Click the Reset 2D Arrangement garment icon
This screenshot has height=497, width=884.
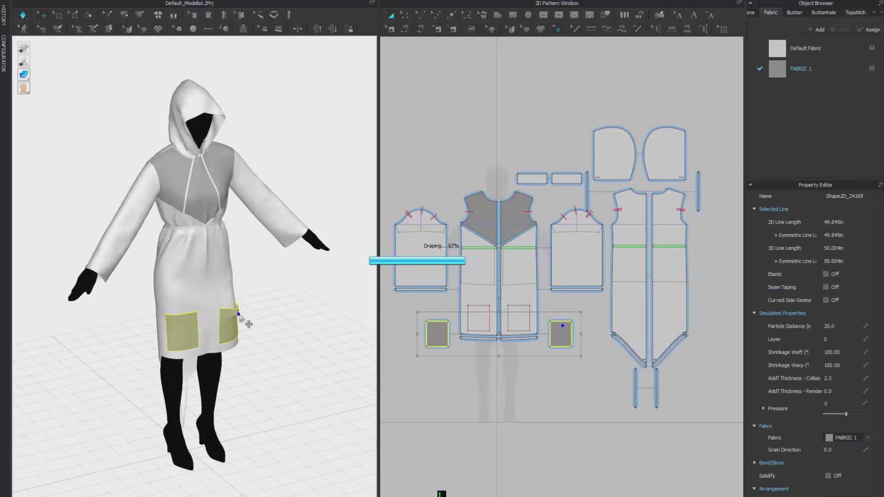tap(158, 15)
